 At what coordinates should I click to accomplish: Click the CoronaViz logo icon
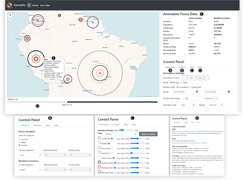10,6
